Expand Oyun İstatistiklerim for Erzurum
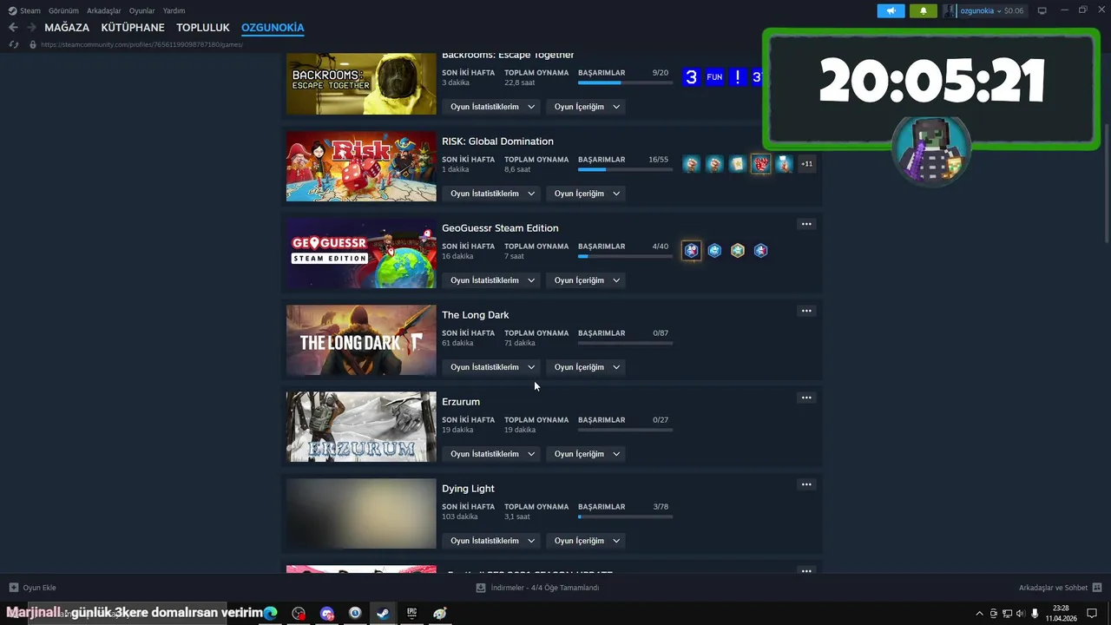This screenshot has height=625, width=1111. [x=492, y=454]
